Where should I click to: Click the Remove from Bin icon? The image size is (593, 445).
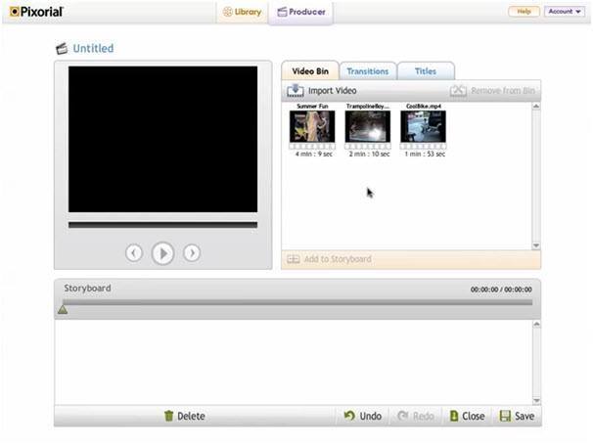[458, 91]
